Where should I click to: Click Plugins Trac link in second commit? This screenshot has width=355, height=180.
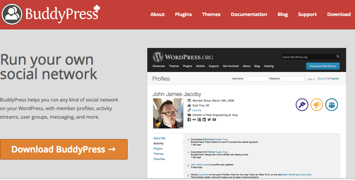coord(221,152)
